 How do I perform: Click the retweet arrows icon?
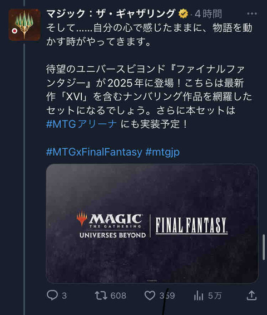(101, 295)
